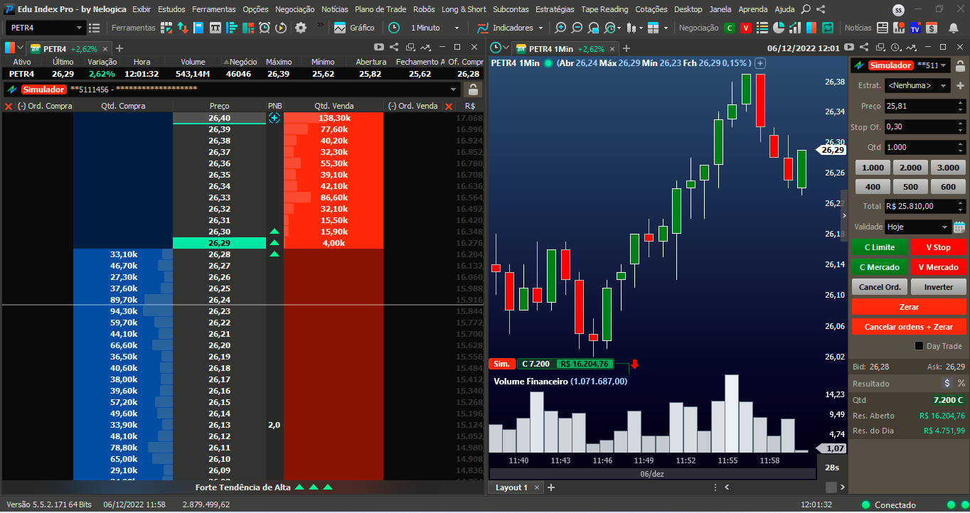
Task: Click green C buy icon in toolbar
Action: pyautogui.click(x=729, y=28)
